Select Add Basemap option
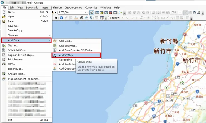The width and height of the screenshot is (206, 123). (x=68, y=46)
